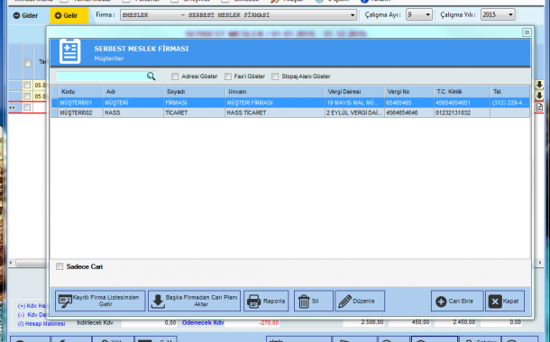This screenshot has width=550, height=342.
Task: Click the Kayıtlı Firma Listesinden Getir icon
Action: click(x=65, y=301)
